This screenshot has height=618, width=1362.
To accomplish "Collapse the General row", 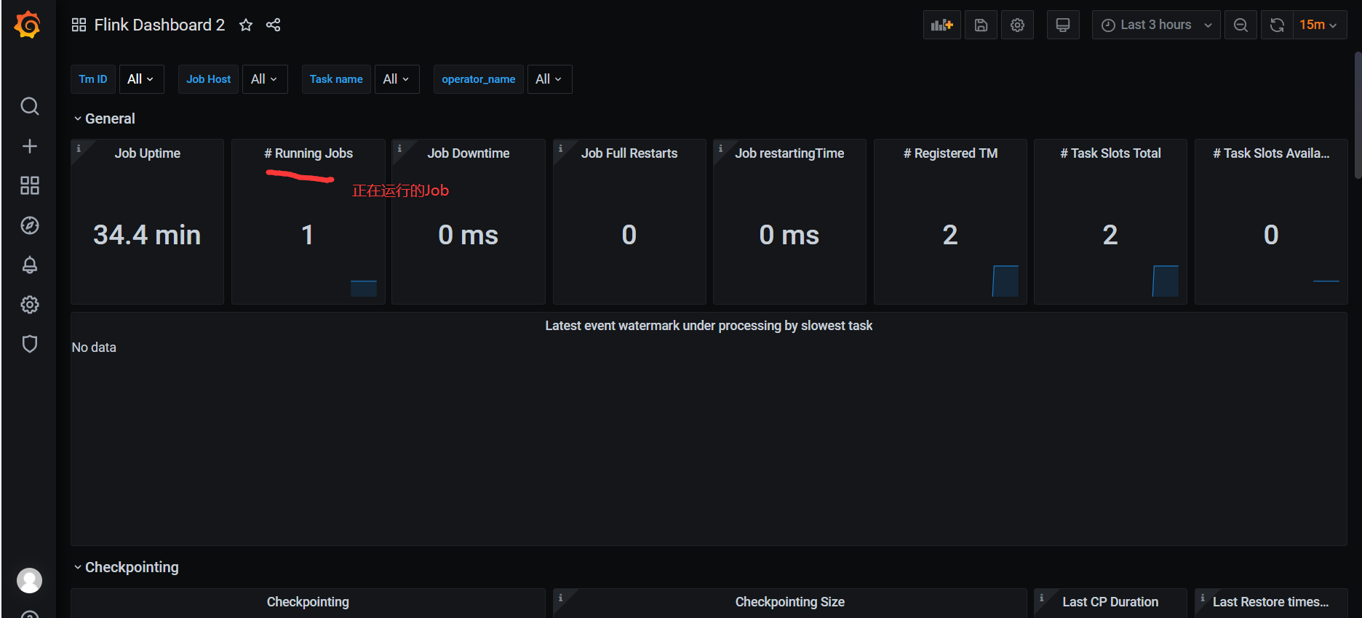I will (x=105, y=119).
